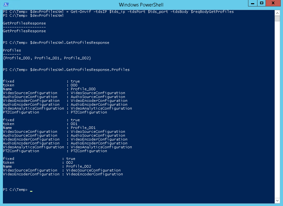Maximize the Windows PowerShell window

coord(262,4)
